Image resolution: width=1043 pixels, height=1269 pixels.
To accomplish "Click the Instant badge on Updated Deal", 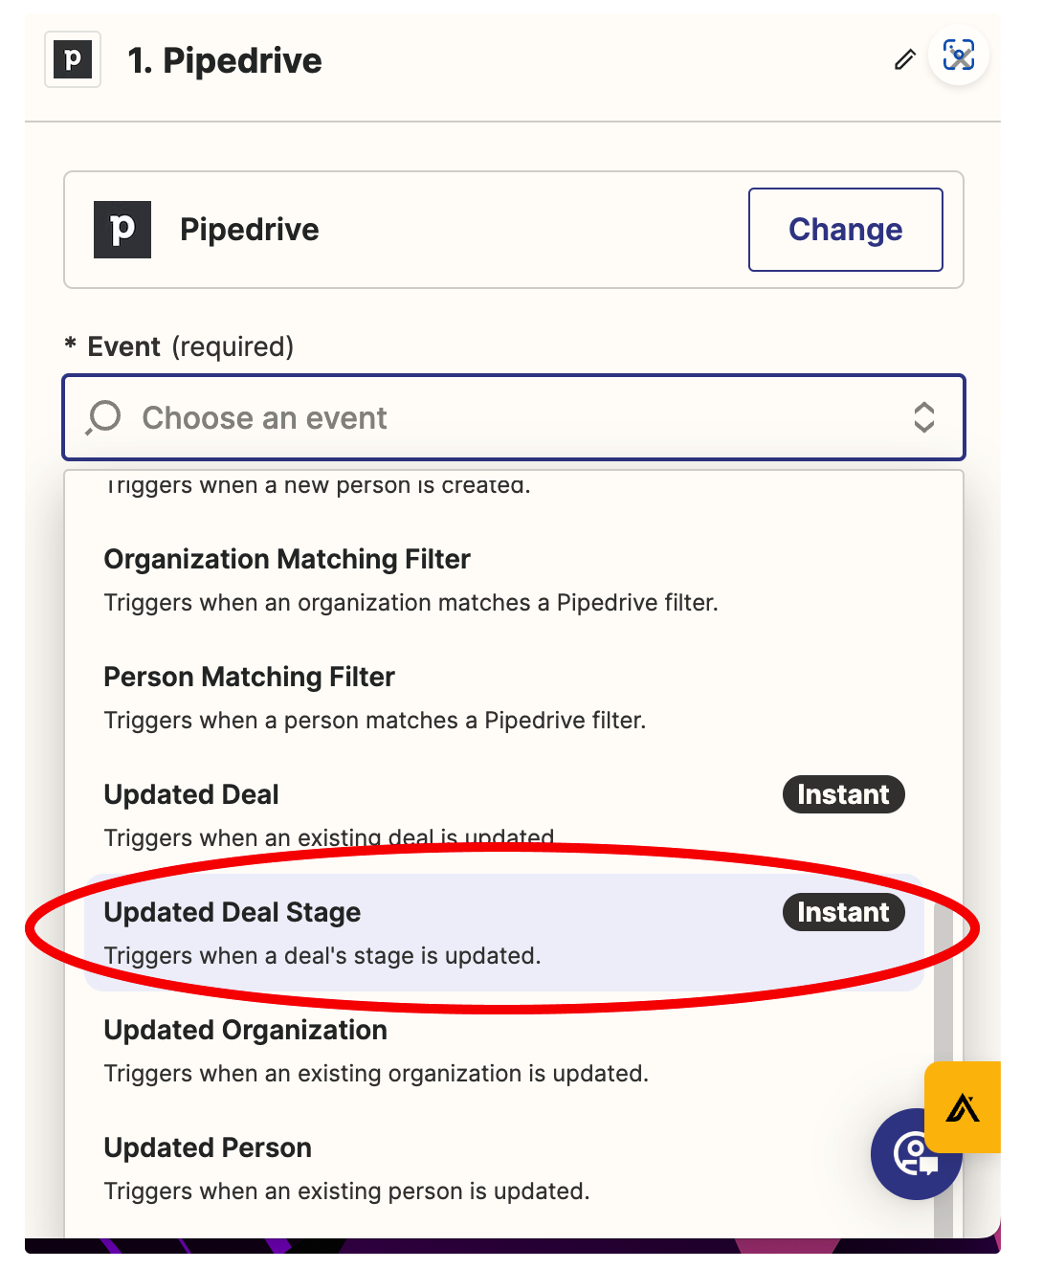I will point(843,794).
